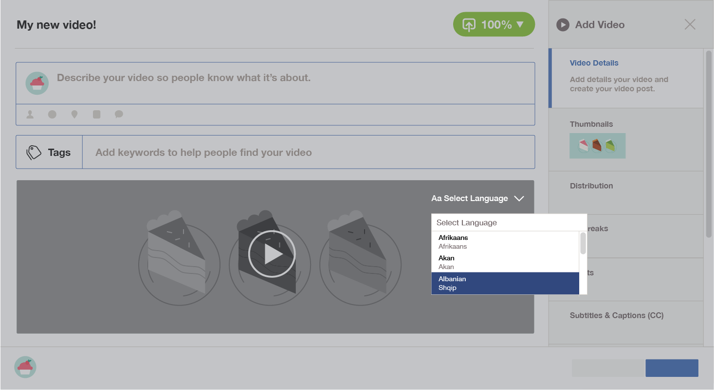The image size is (714, 390).
Task: Choose Albanian from the language list
Action: (x=505, y=283)
